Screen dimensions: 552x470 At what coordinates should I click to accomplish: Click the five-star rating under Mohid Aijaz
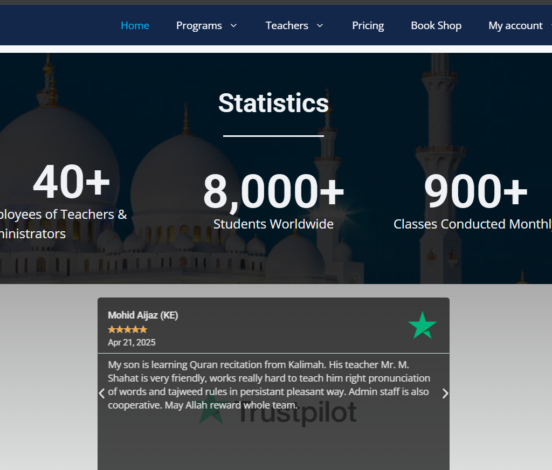pyautogui.click(x=127, y=329)
